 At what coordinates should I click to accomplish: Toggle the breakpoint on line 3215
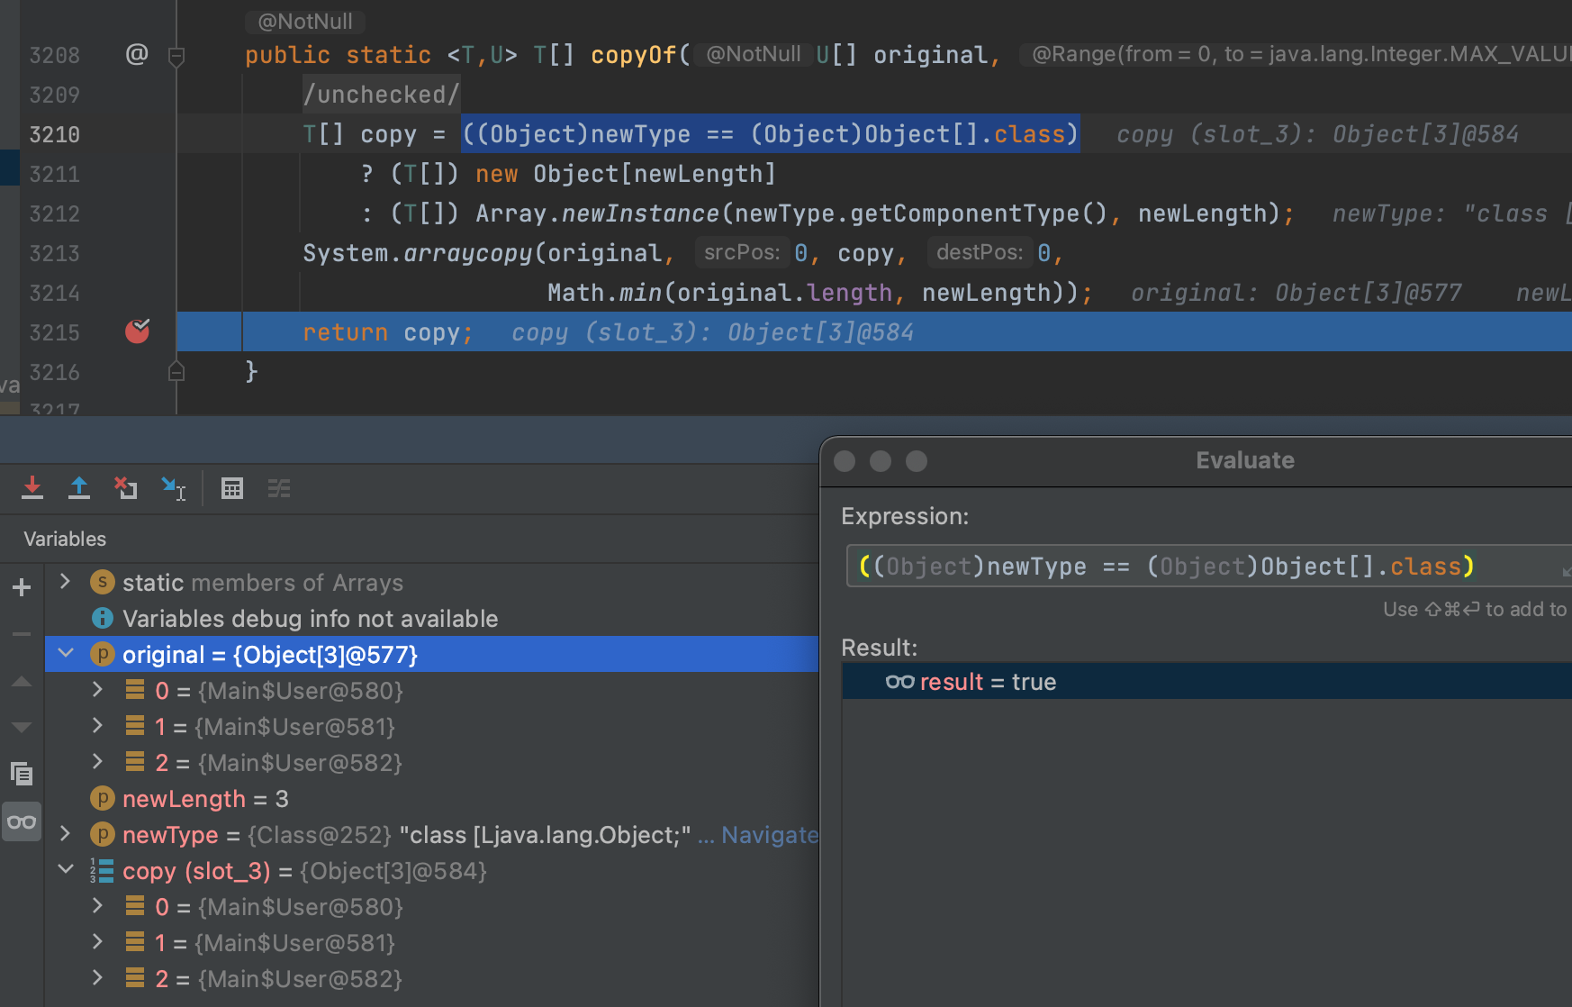point(137,331)
